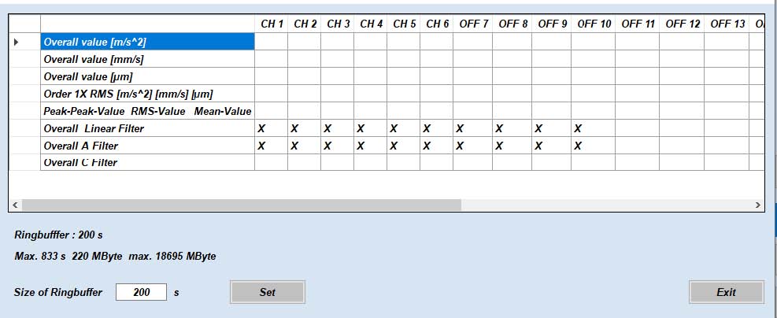Click empty Overall C Filter cell under CH 2
Image resolution: width=777 pixels, height=318 pixels.
click(x=304, y=162)
